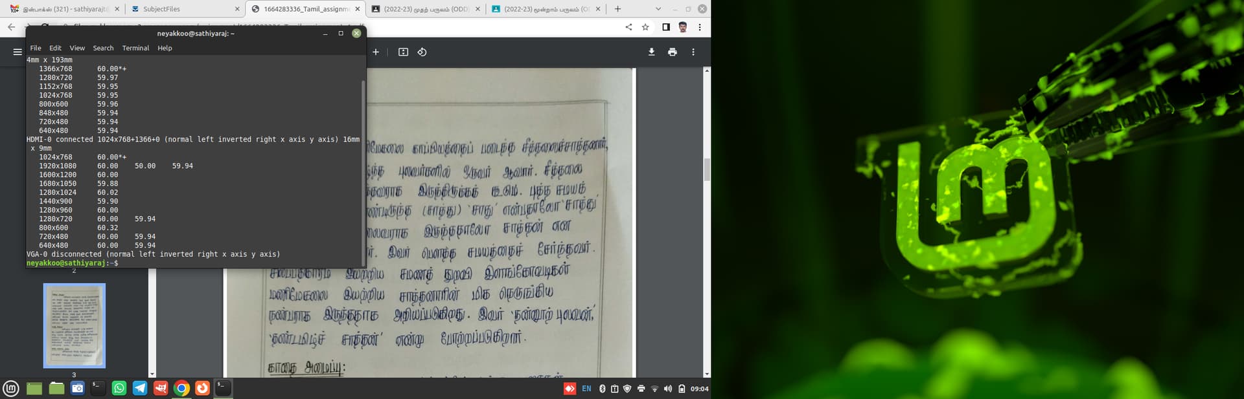The height and width of the screenshot is (399, 1244).
Task: Close the Gmail inbox tab
Action: coord(117,9)
